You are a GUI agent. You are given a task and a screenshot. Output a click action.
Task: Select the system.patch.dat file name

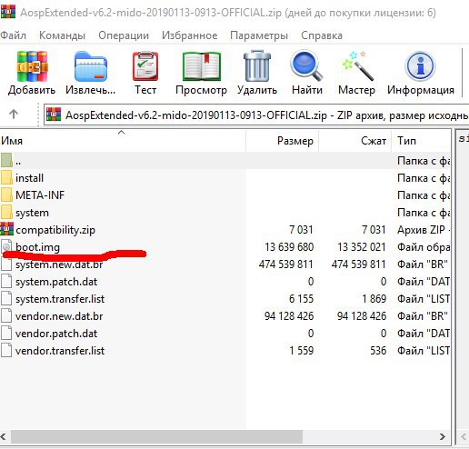(56, 282)
